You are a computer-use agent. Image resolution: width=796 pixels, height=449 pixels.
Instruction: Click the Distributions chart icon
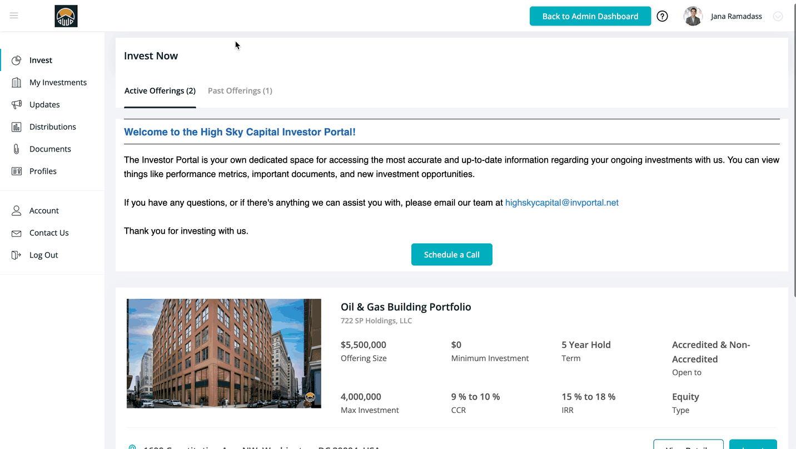17,127
